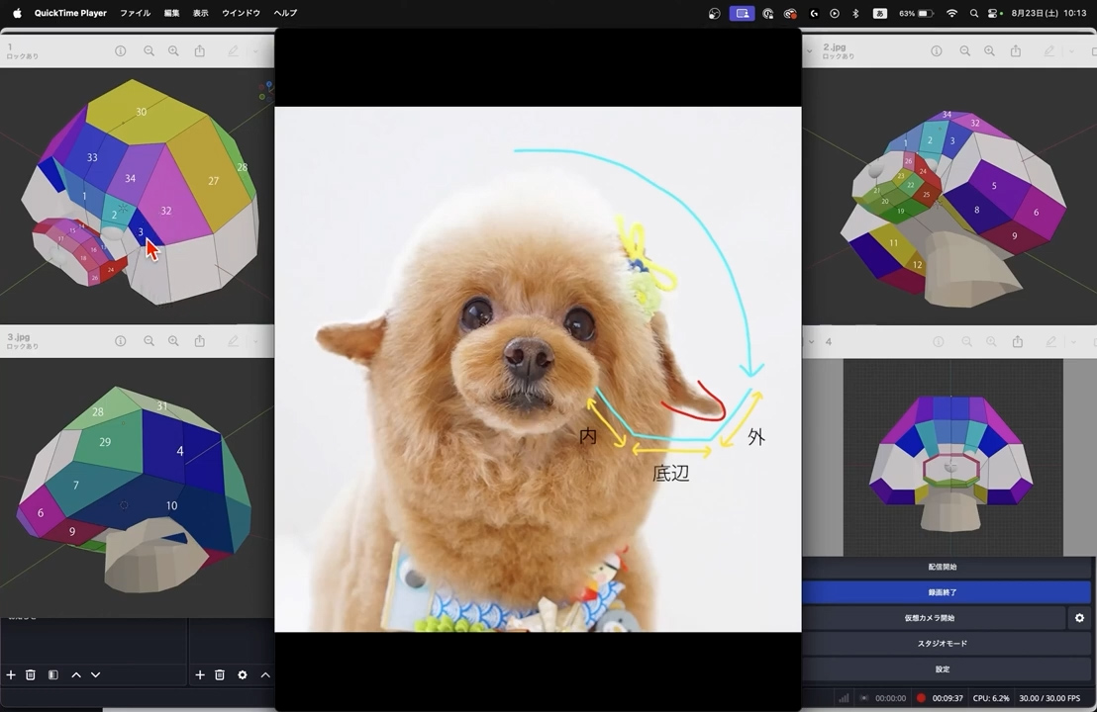Click the plus icon in OBS sources panel
The width and height of the screenshot is (1097, 712).
click(199, 674)
